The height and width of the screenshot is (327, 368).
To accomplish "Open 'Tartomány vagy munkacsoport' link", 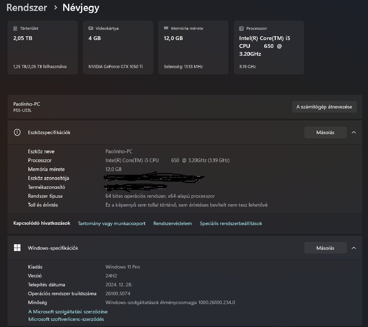I will click(x=111, y=223).
